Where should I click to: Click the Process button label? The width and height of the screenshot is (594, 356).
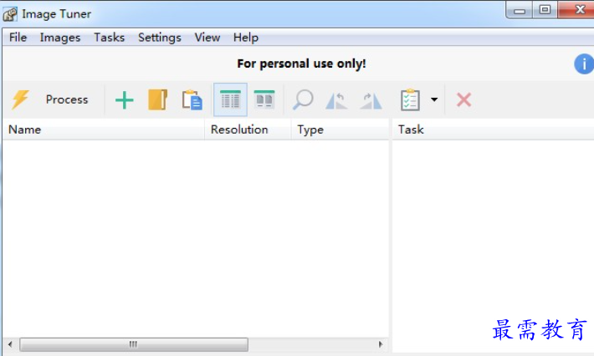(67, 99)
